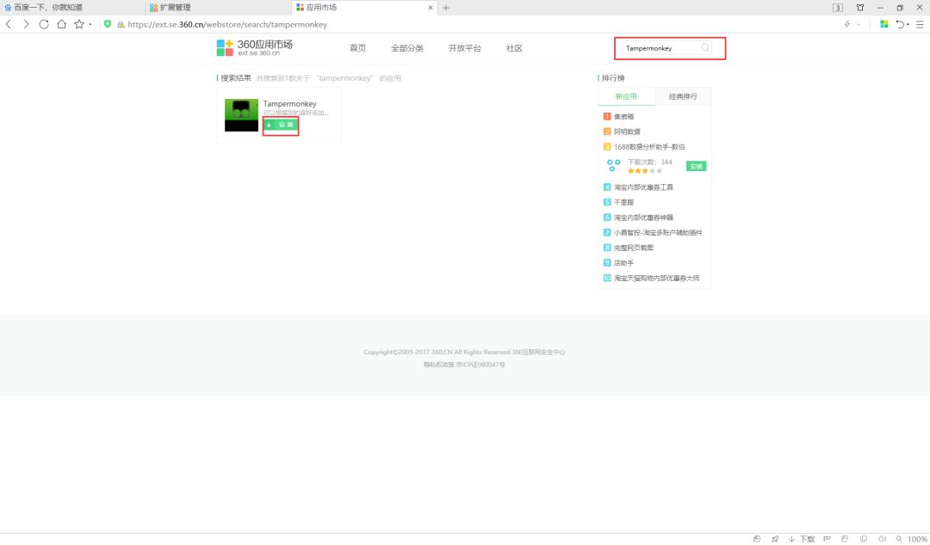Click the Tampermonkey search input field

(x=660, y=48)
